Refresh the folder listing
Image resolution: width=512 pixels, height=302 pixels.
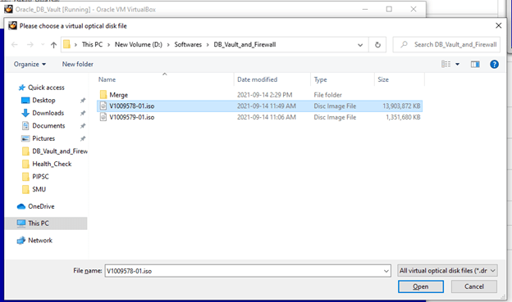pyautogui.click(x=377, y=45)
